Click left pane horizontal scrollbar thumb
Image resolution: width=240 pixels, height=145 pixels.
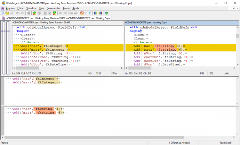27,68
